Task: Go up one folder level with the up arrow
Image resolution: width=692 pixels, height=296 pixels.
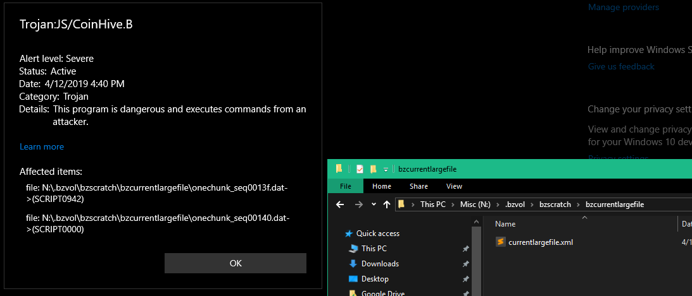Action: pyautogui.click(x=387, y=204)
